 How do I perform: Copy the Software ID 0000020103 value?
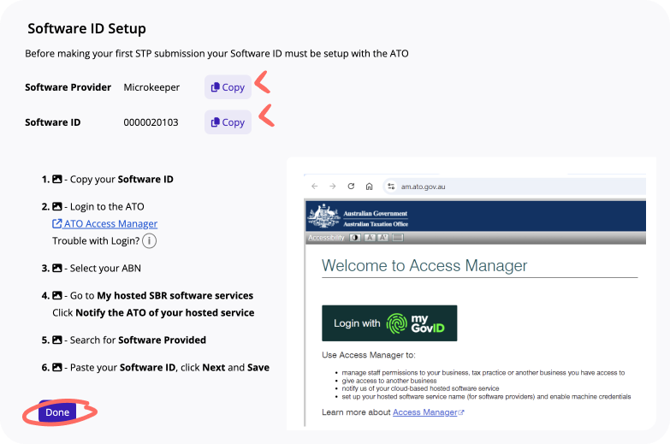tap(228, 122)
